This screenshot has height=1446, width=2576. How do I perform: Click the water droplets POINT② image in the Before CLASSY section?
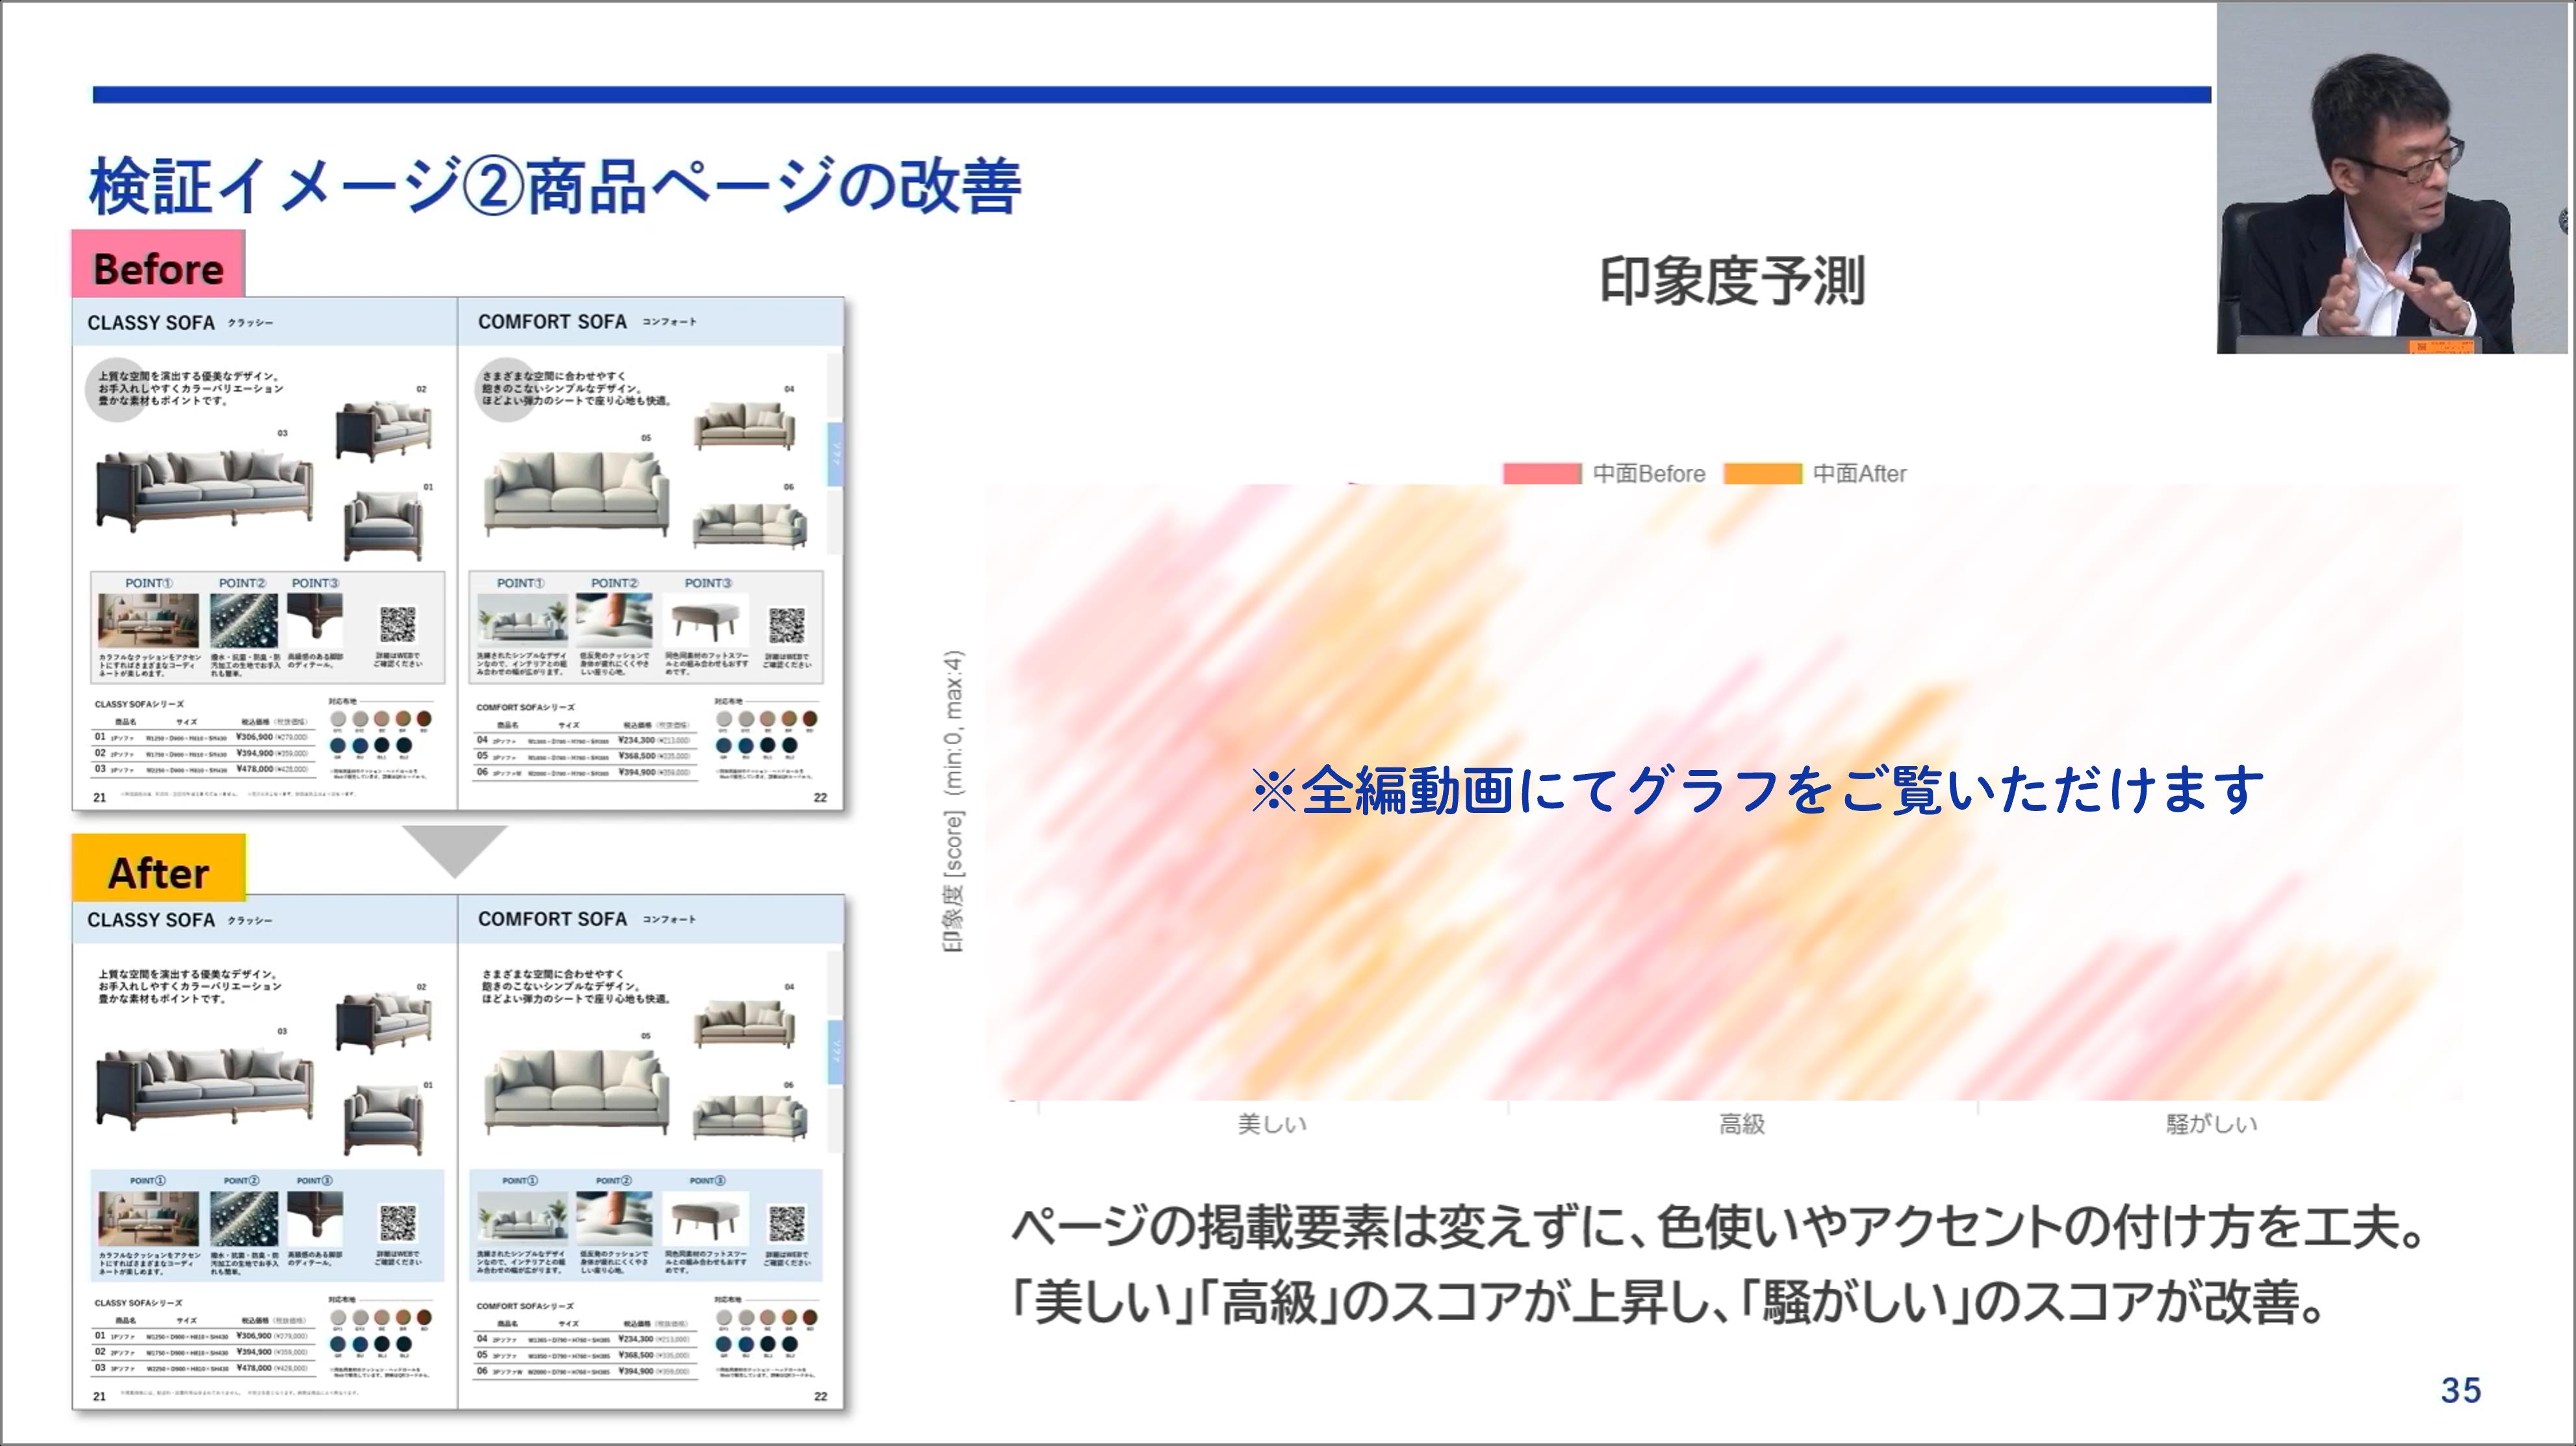244,619
